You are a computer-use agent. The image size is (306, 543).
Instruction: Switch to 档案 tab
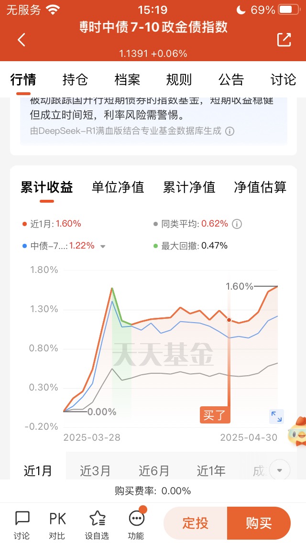(127, 80)
